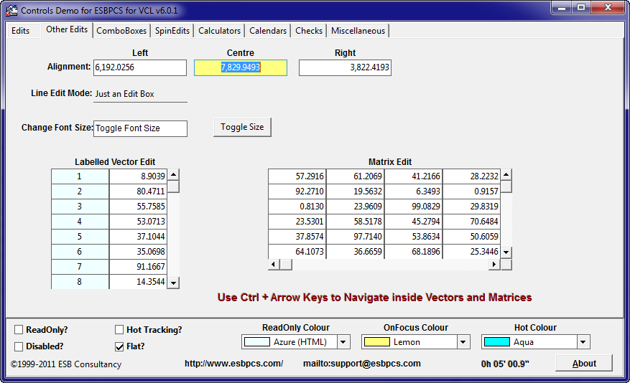Close the Controls Demo window
630x383 pixels.
pyautogui.click(x=608, y=8)
